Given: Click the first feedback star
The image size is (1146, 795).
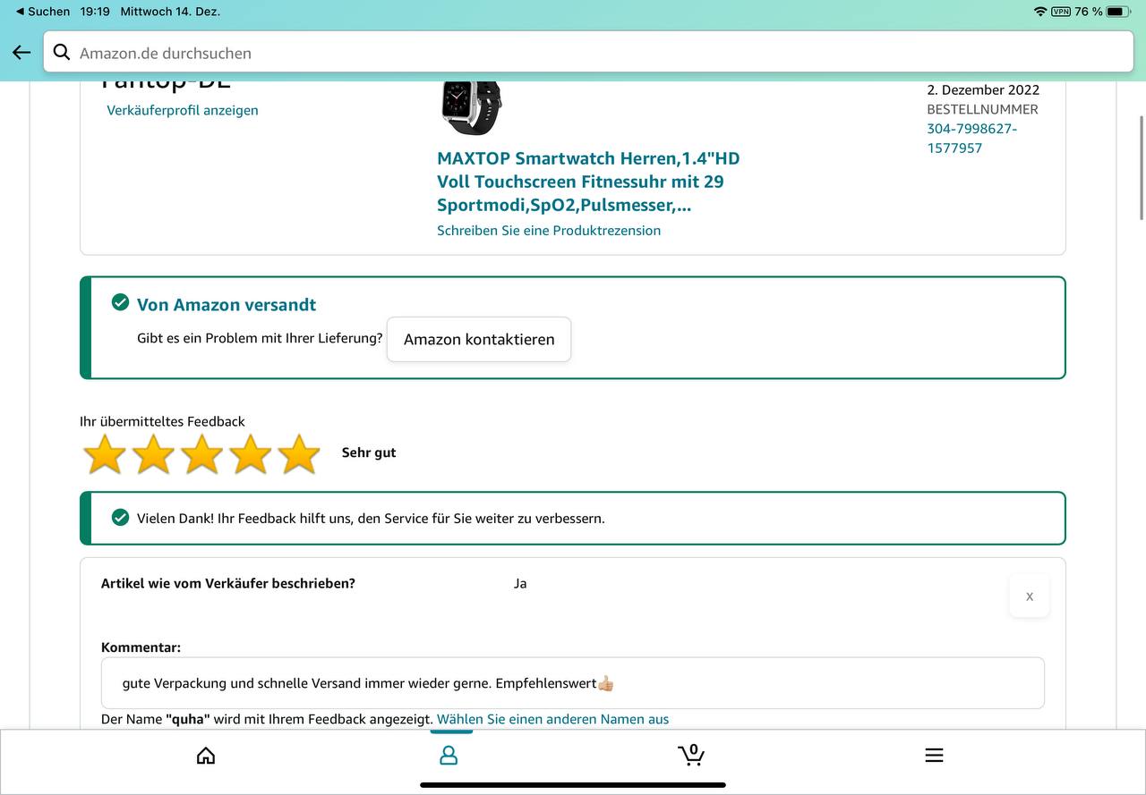Looking at the screenshot, I should pyautogui.click(x=105, y=453).
